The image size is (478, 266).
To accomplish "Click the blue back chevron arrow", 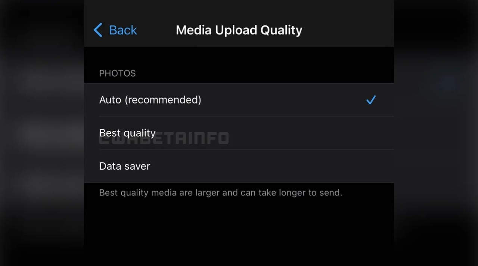I will [x=98, y=30].
